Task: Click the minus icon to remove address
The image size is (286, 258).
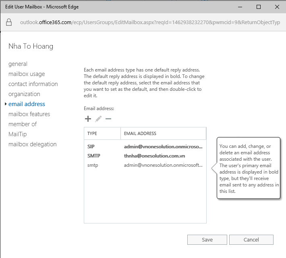Action: click(108, 119)
